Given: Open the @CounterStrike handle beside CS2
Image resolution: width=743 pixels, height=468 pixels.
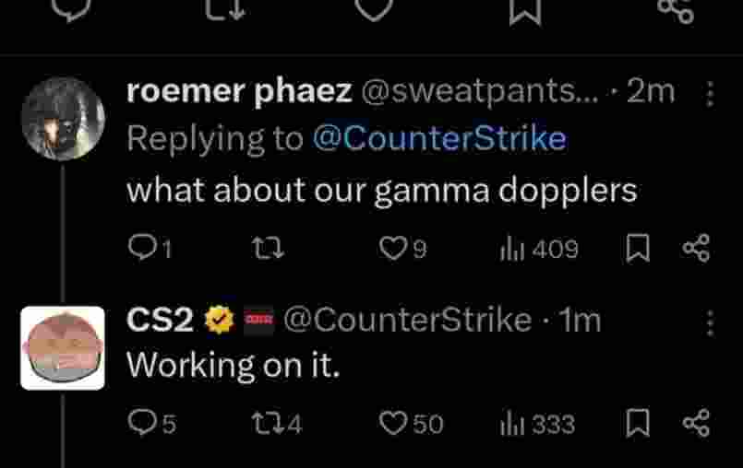Looking at the screenshot, I should click(x=406, y=320).
